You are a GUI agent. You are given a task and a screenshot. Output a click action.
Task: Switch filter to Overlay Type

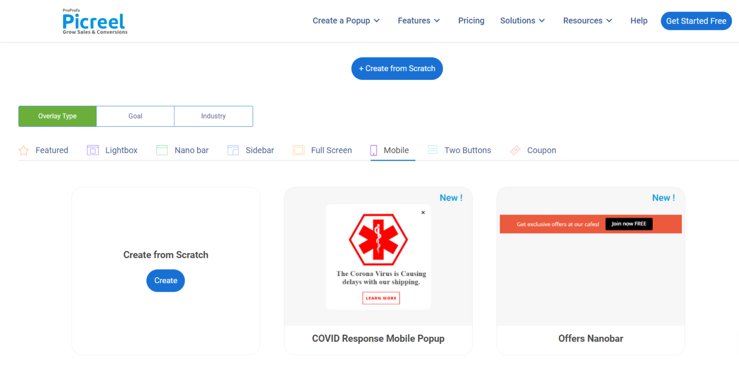click(58, 116)
